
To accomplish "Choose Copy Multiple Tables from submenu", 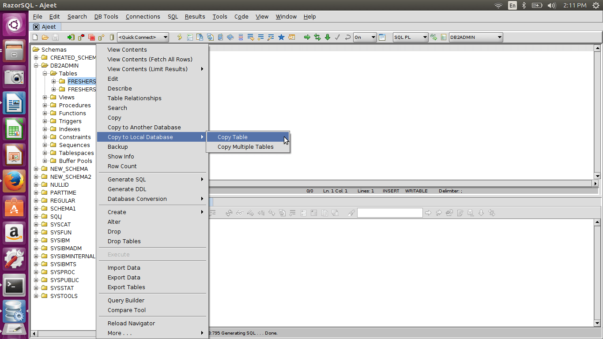I will pos(248,147).
